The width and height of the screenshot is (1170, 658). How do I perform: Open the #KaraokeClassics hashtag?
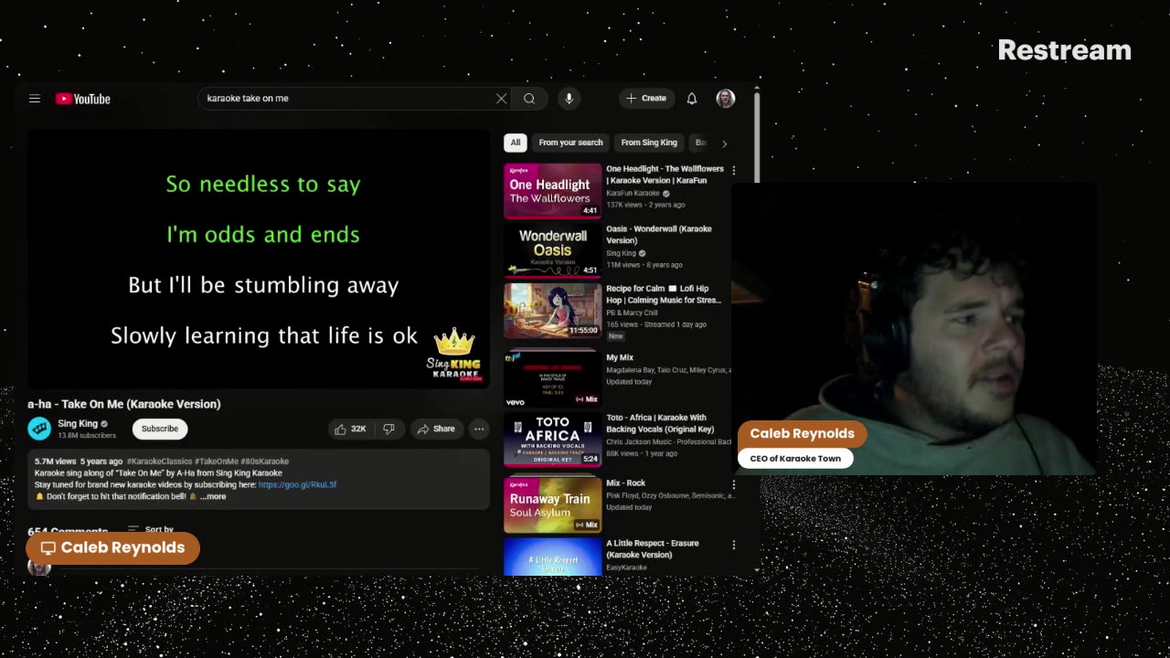[x=159, y=462]
